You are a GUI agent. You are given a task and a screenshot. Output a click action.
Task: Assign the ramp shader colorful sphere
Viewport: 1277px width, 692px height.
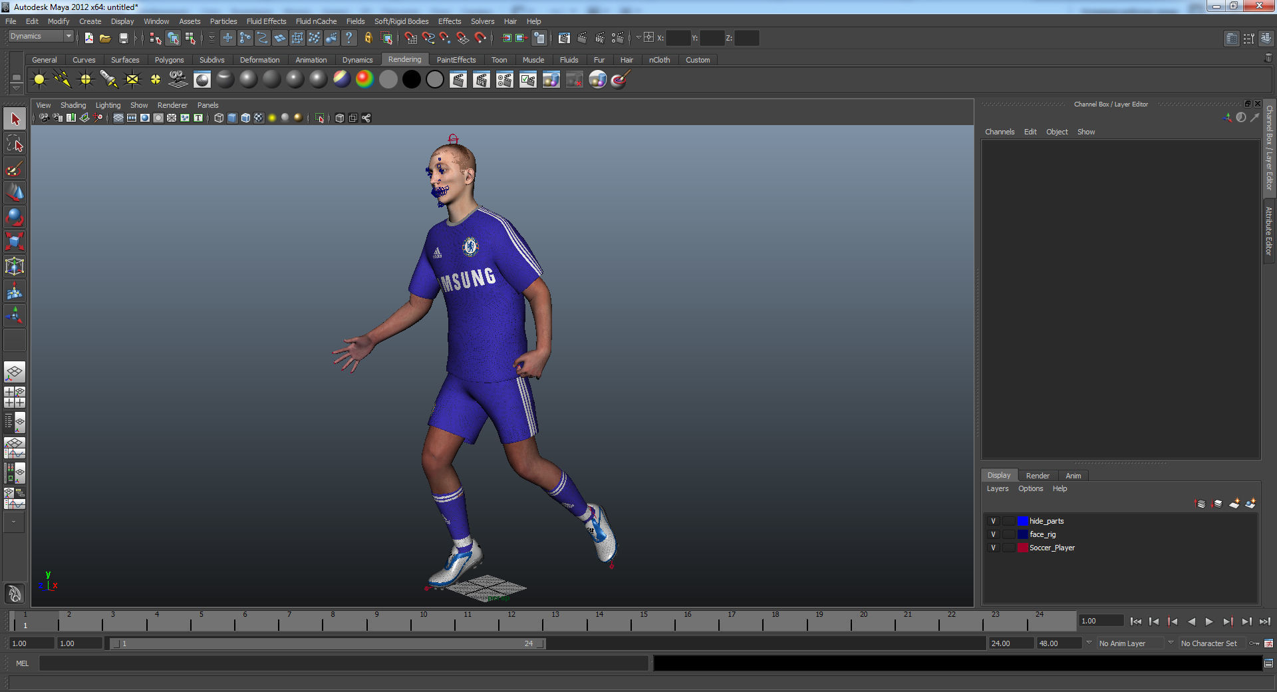(365, 80)
